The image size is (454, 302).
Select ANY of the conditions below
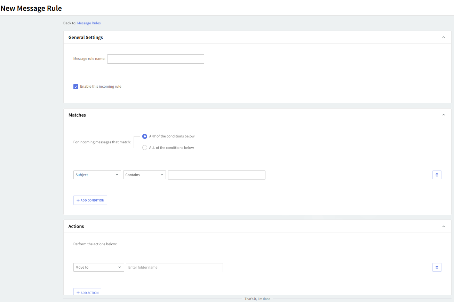145,136
